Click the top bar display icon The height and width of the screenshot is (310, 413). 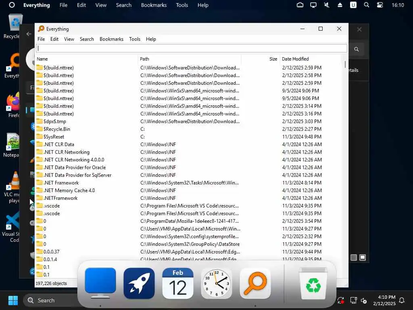click(313, 5)
